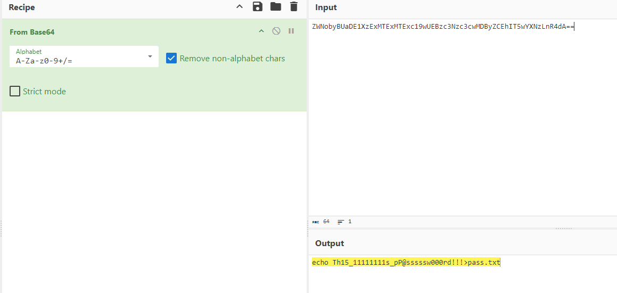Open the Alphabet dropdown arrow

click(150, 56)
